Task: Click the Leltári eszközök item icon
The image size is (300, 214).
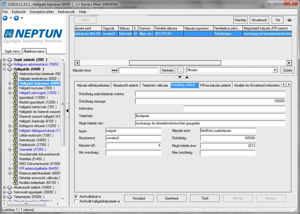Action: tap(15, 135)
